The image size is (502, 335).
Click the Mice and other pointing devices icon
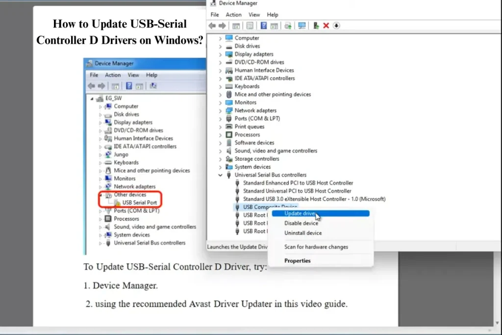tap(229, 94)
